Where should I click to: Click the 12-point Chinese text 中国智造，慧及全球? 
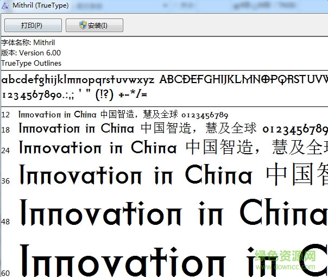click(139, 115)
